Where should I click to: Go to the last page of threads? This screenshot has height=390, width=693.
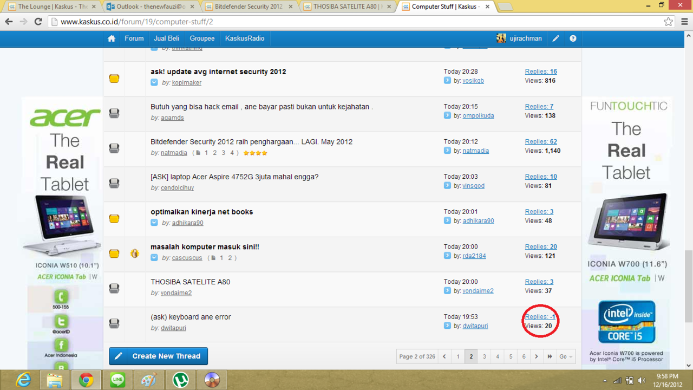pyautogui.click(x=550, y=356)
